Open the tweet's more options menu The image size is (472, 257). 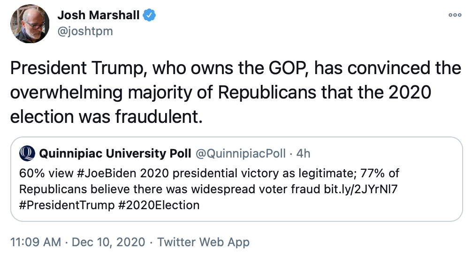[x=455, y=15]
